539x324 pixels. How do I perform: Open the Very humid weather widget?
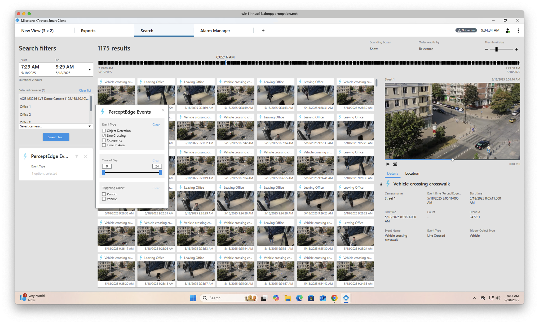32,298
